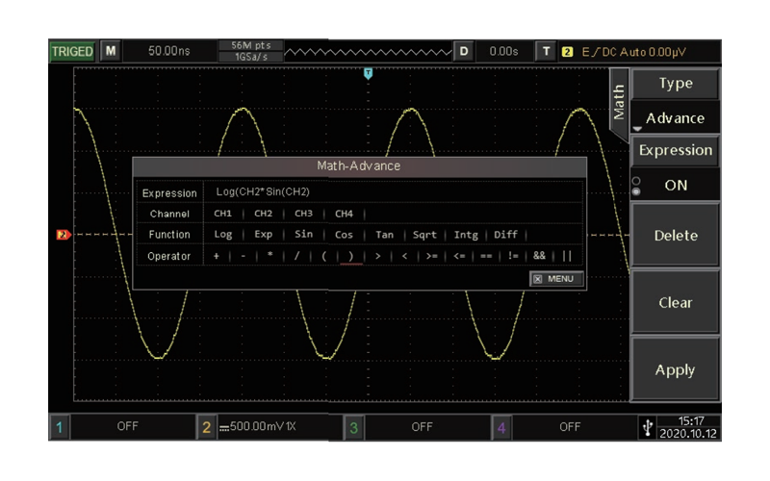Screen dimensions: 770x481
Task: Click the D delay indicator icon
Action: [x=464, y=51]
